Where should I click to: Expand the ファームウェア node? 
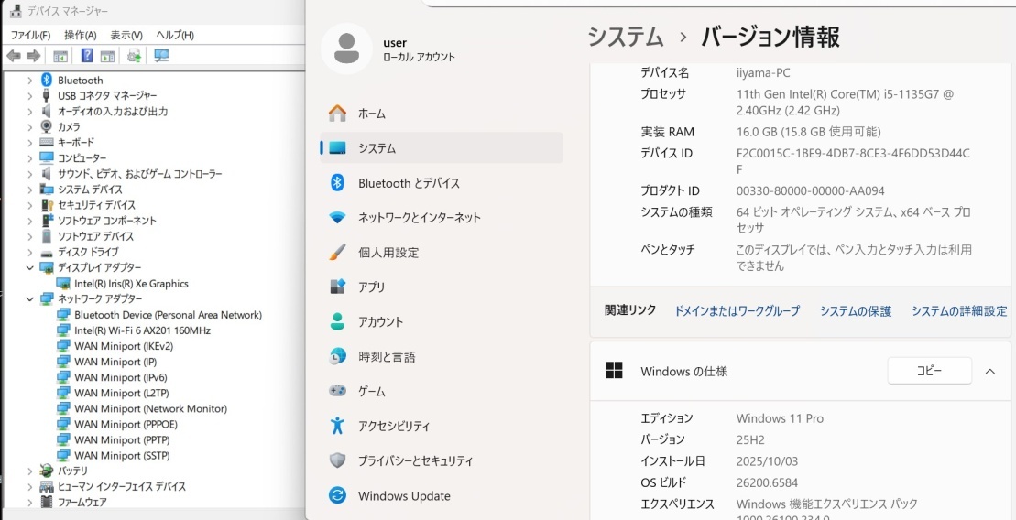point(30,502)
